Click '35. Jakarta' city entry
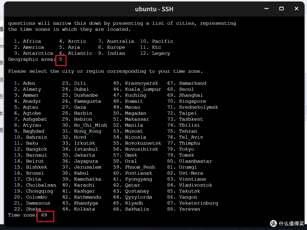The width and height of the screenshot is (307, 230). click(x=78, y=155)
